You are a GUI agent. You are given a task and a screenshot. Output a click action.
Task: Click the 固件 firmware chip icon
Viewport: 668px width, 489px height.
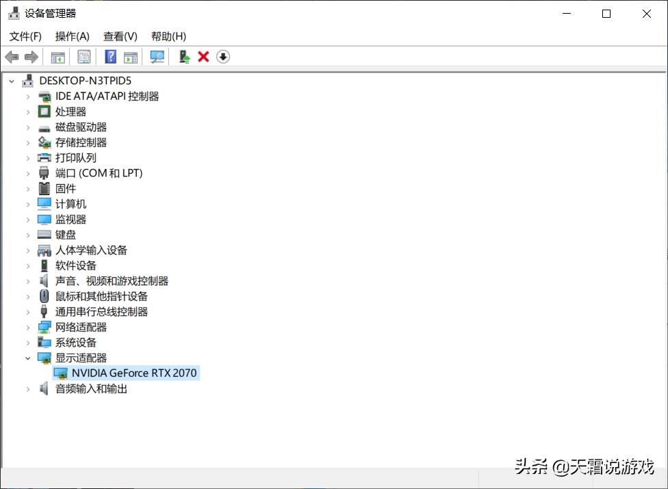pos(44,189)
